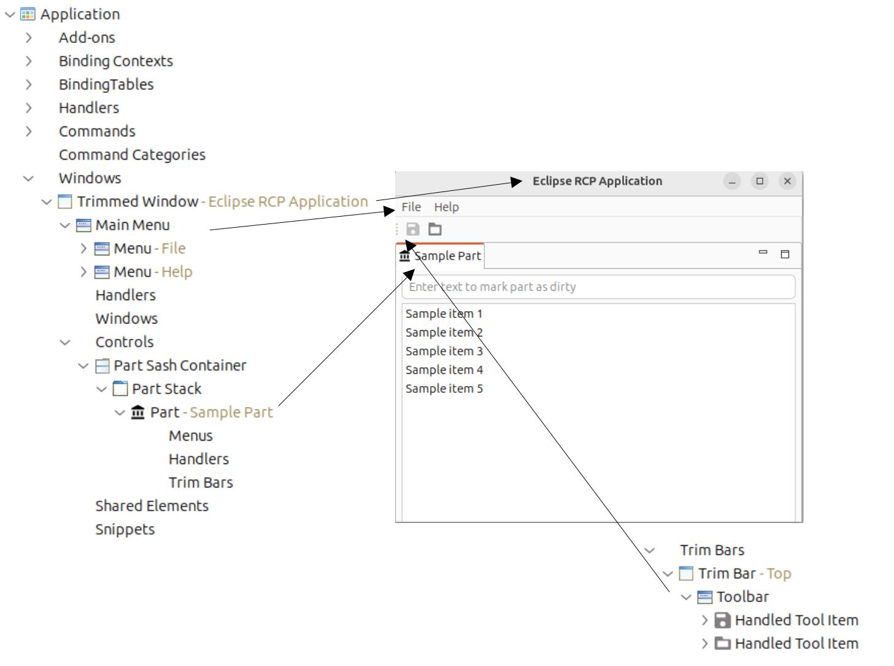The width and height of the screenshot is (894, 666).
Task: Open the Help menu in RCP application
Action: [x=447, y=207]
